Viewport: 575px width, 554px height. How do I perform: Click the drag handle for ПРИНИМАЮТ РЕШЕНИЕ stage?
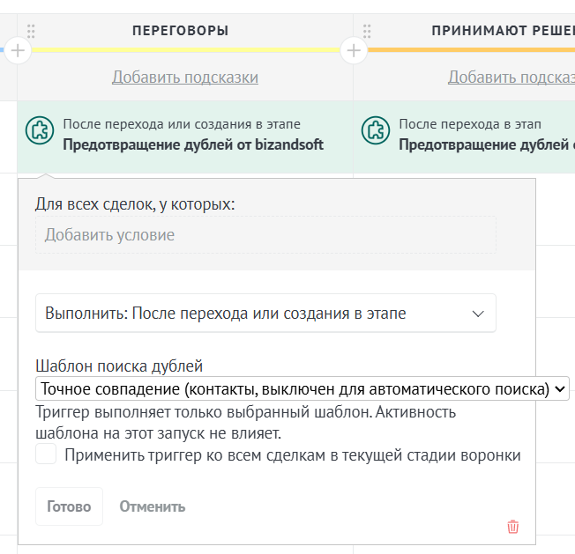[367, 31]
